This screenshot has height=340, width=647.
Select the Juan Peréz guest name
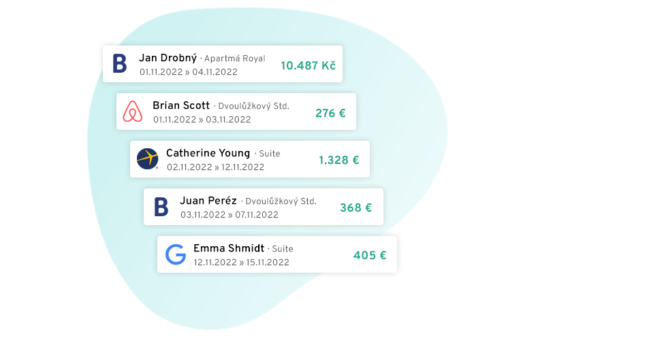coord(208,201)
